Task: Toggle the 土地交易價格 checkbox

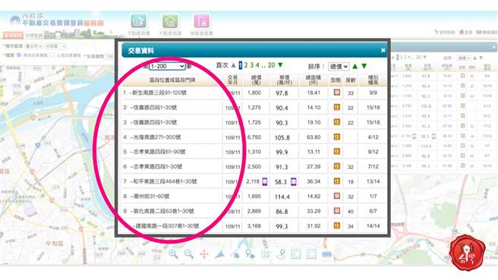Action: tap(52, 55)
